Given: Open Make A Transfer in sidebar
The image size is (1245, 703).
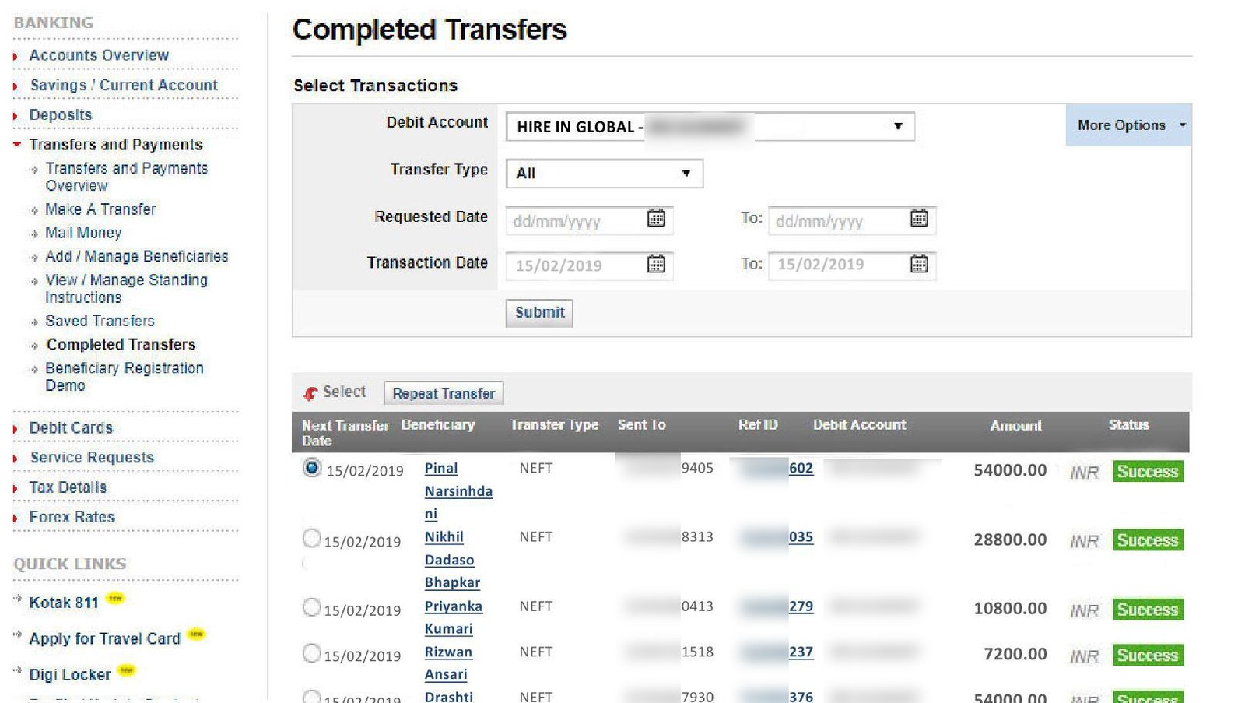Looking at the screenshot, I should (x=100, y=209).
